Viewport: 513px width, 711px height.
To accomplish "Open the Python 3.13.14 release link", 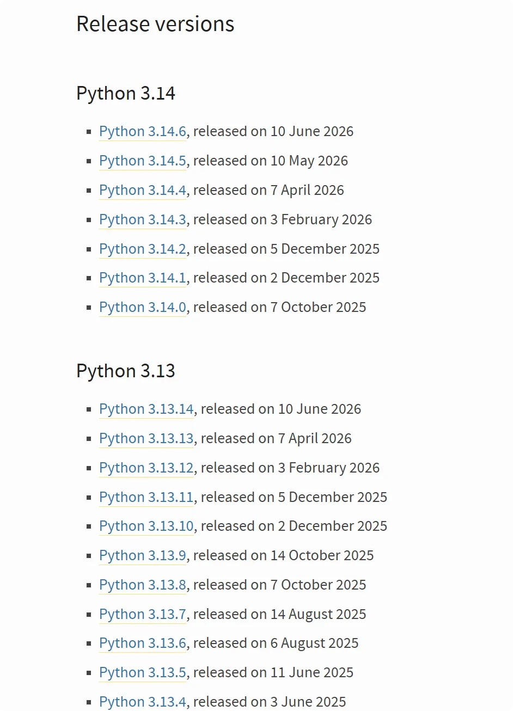I will click(x=146, y=409).
